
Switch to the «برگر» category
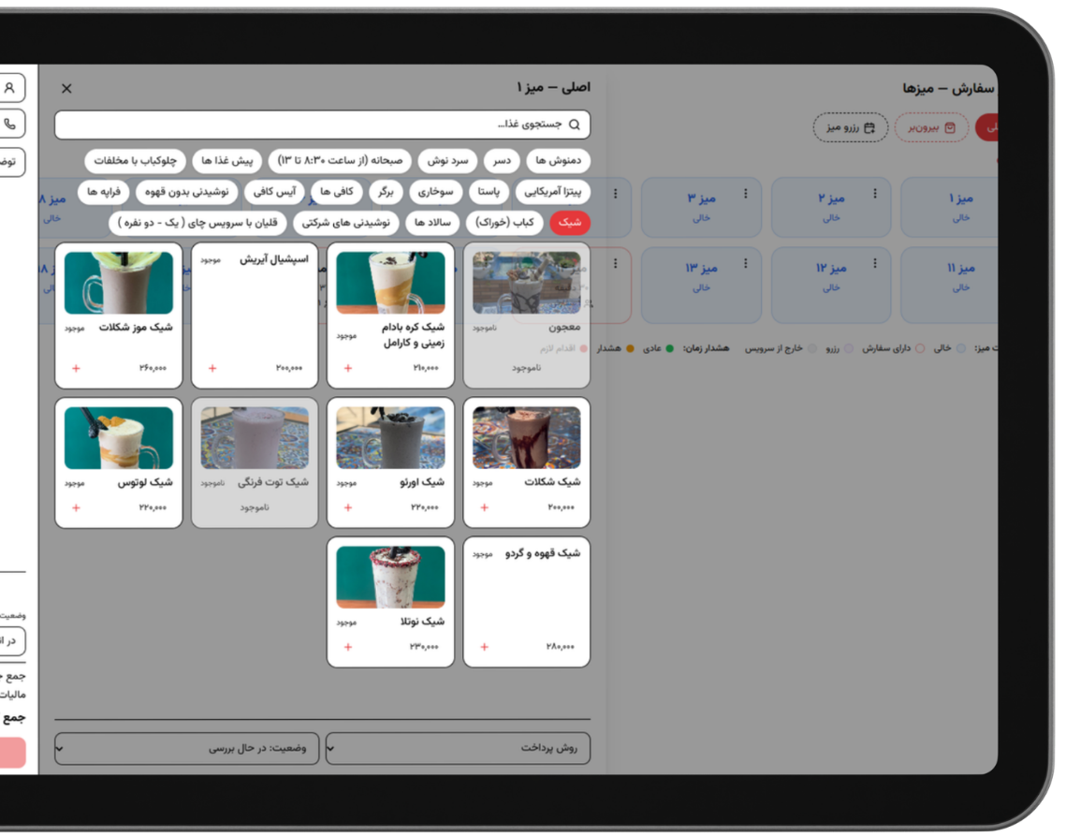(x=387, y=192)
